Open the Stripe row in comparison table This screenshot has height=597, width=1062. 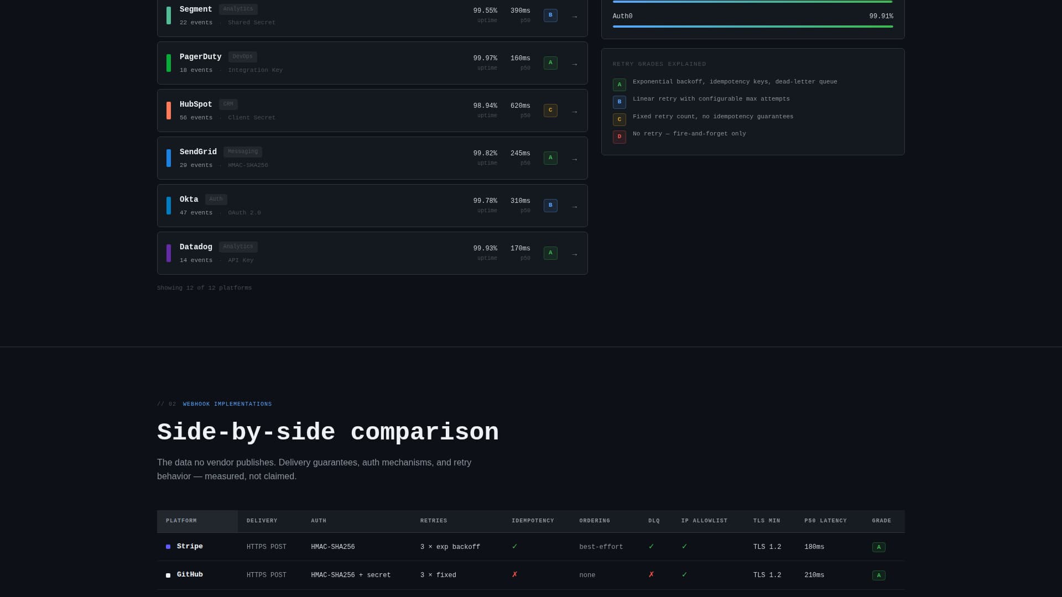pos(190,547)
